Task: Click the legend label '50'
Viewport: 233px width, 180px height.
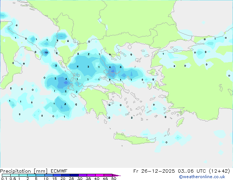Action: click(114, 179)
